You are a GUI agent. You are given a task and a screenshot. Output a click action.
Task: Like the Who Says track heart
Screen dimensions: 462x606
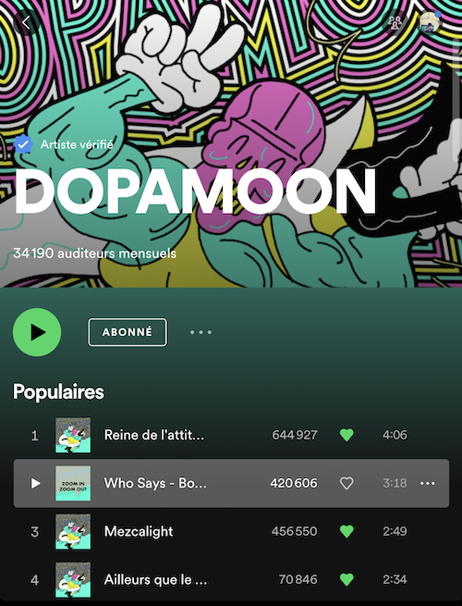pyautogui.click(x=346, y=483)
